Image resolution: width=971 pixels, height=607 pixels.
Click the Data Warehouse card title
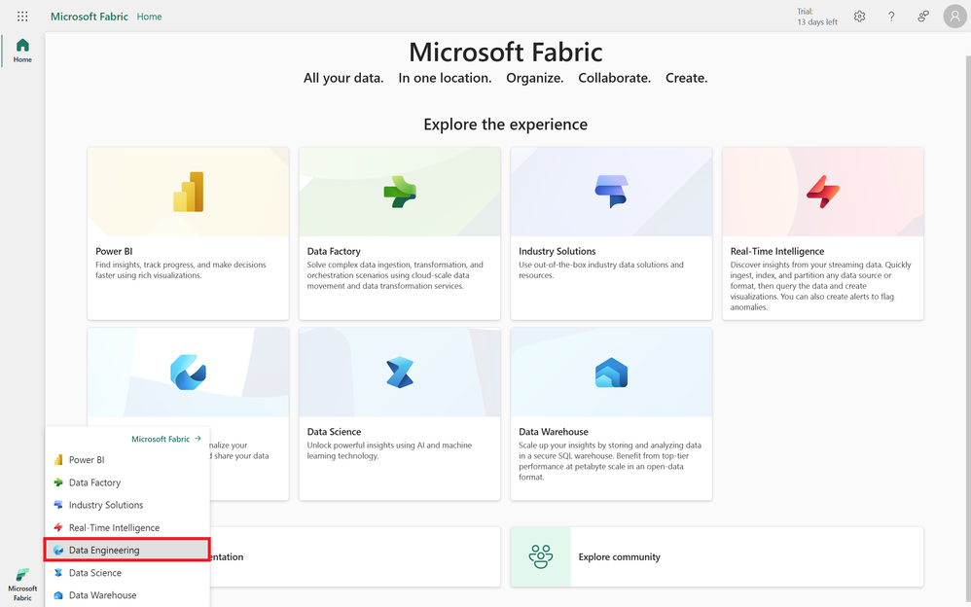pyautogui.click(x=554, y=432)
